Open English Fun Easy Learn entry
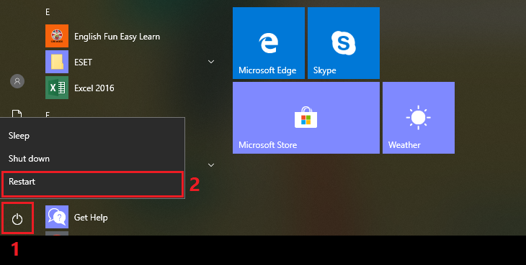This screenshot has width=526, height=265. (x=117, y=37)
